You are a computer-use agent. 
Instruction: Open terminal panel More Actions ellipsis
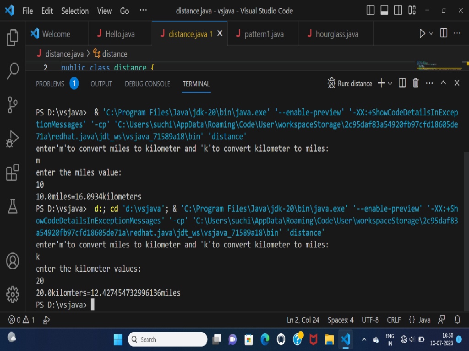pyautogui.click(x=430, y=83)
